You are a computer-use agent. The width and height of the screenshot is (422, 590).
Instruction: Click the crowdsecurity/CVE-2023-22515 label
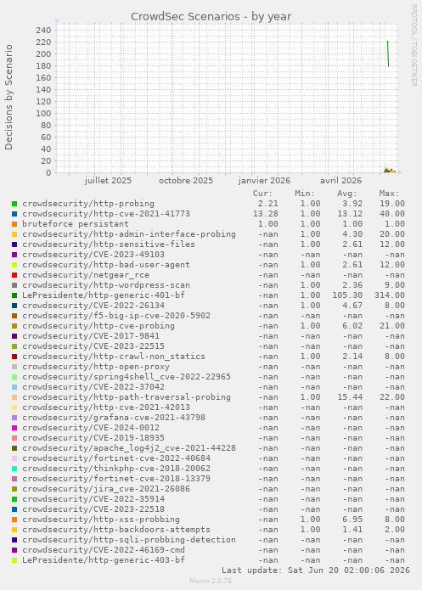tap(93, 346)
